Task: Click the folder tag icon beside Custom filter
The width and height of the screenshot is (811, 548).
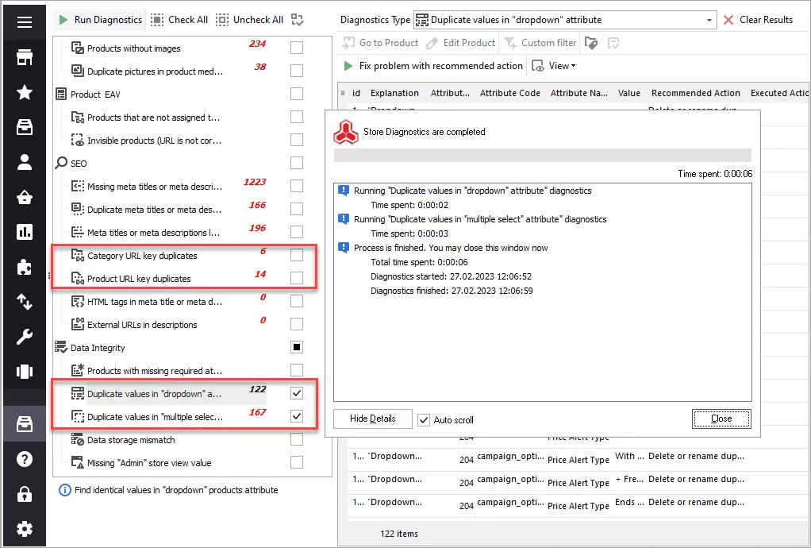Action: 591,43
